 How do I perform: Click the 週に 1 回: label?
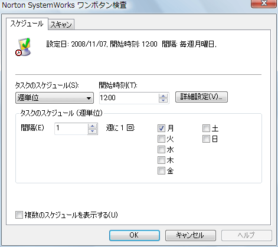click(x=120, y=128)
